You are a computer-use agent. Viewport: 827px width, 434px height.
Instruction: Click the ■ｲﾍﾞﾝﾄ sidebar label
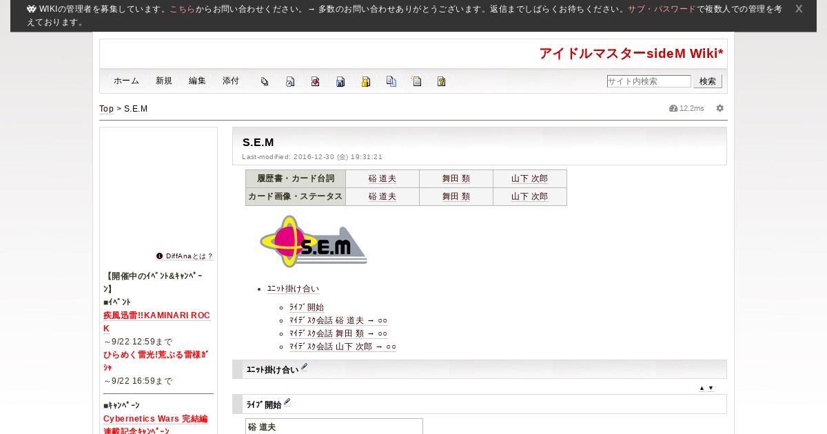[117, 302]
